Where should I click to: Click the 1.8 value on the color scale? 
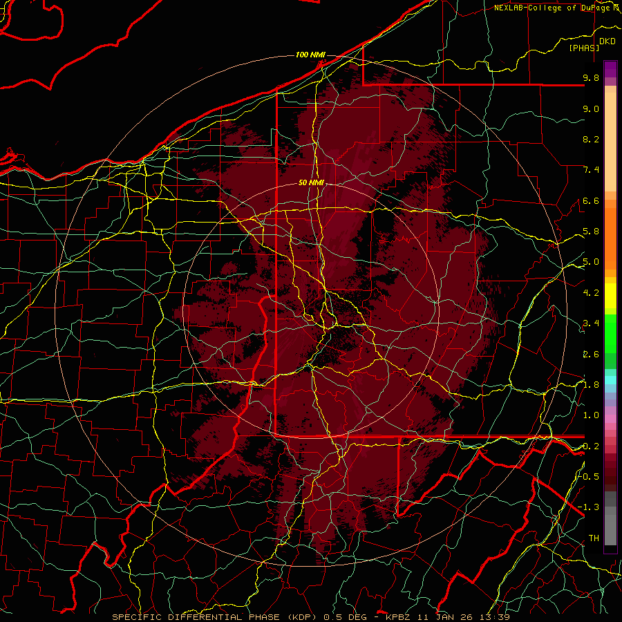[591, 385]
